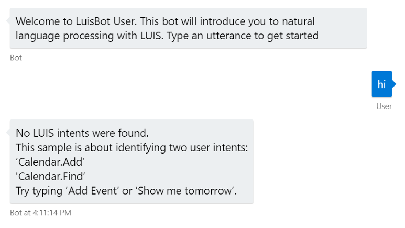Click the 'User' sender label
This screenshot has height=228, width=405.
(x=384, y=106)
